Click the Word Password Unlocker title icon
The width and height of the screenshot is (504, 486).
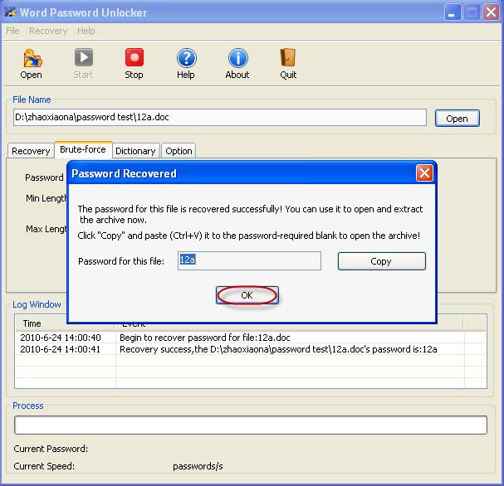(x=10, y=12)
